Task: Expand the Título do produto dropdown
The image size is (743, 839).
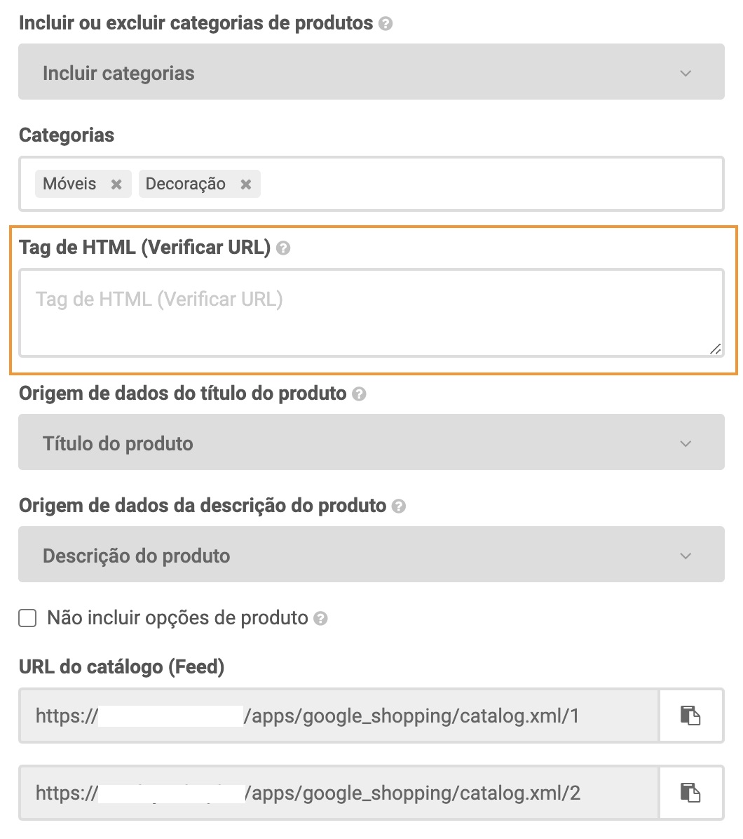Action: (371, 443)
